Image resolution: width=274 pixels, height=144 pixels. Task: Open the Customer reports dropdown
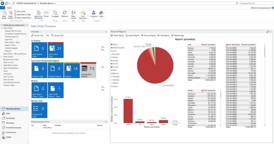(x=94, y=14)
